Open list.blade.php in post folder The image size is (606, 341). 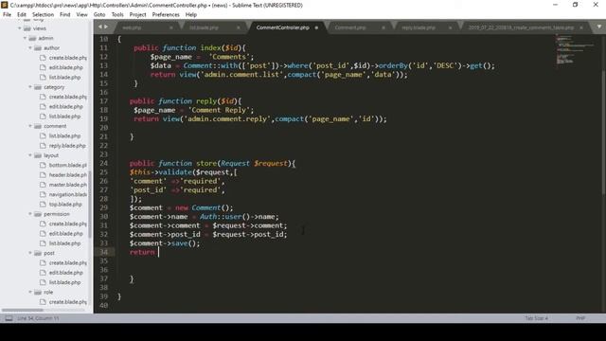64,282
